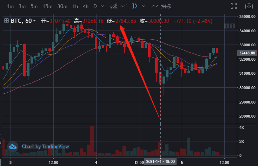This screenshot has width=258, height=166.
Task: Click the high value 31266.16
Action: (x=93, y=21)
